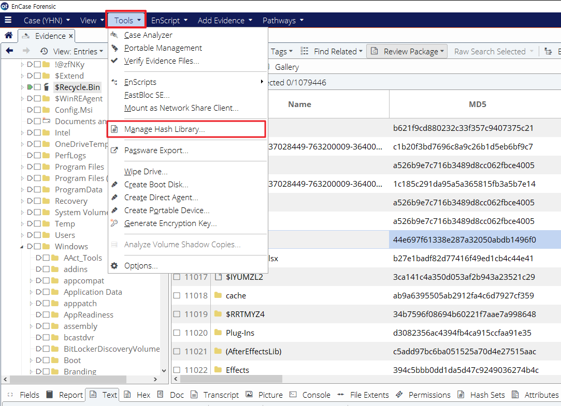
Task: Sort by the MD5 column header
Action: 477,104
